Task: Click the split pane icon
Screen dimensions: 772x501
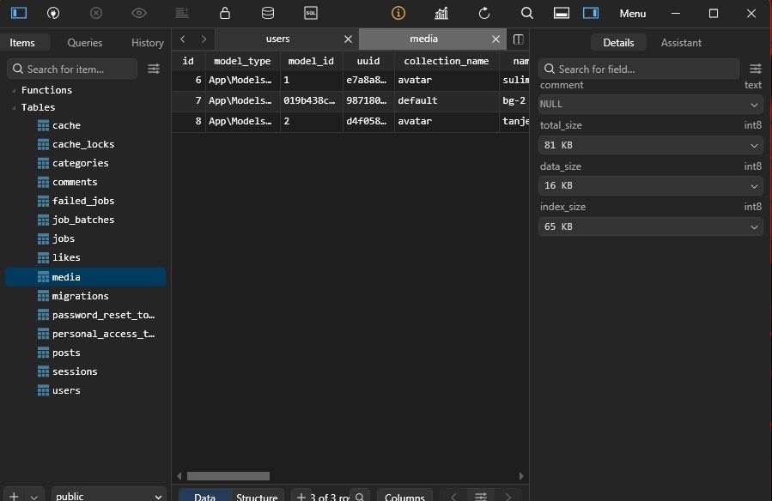Action: pyautogui.click(x=518, y=39)
